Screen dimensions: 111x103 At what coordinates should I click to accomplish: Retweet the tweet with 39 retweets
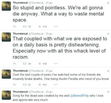click(25, 64)
